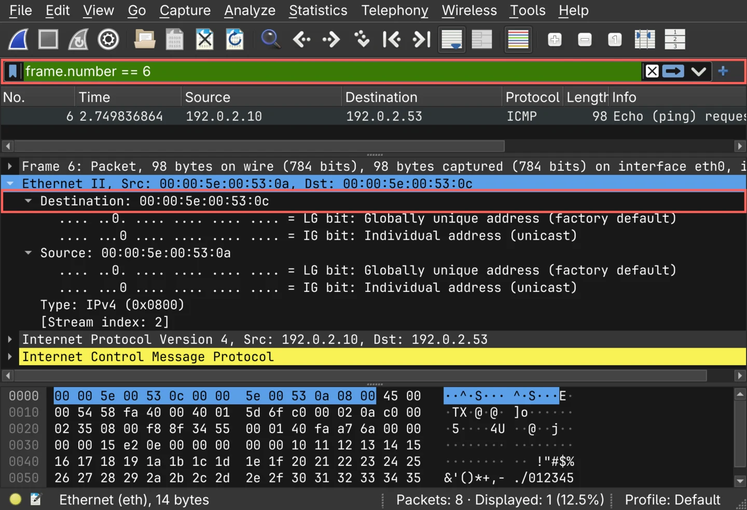Screen dimensions: 747x510
Task: Jump to the first packet
Action: click(x=392, y=39)
